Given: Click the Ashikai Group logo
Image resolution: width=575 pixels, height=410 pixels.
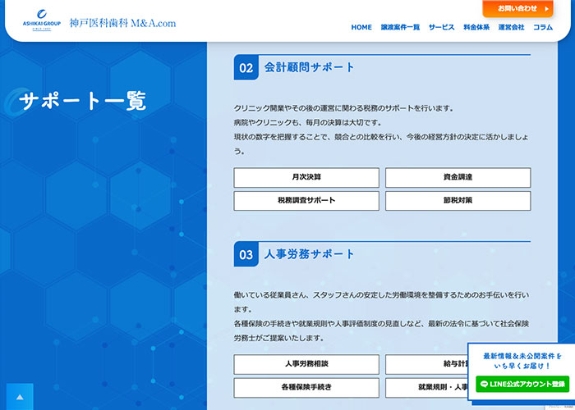Looking at the screenshot, I should [41, 20].
